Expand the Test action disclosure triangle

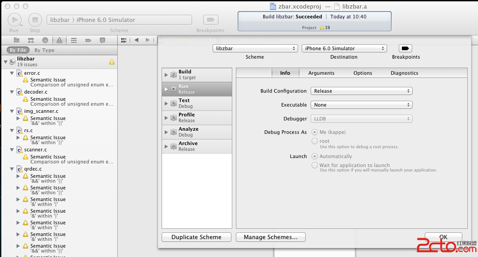166,103
